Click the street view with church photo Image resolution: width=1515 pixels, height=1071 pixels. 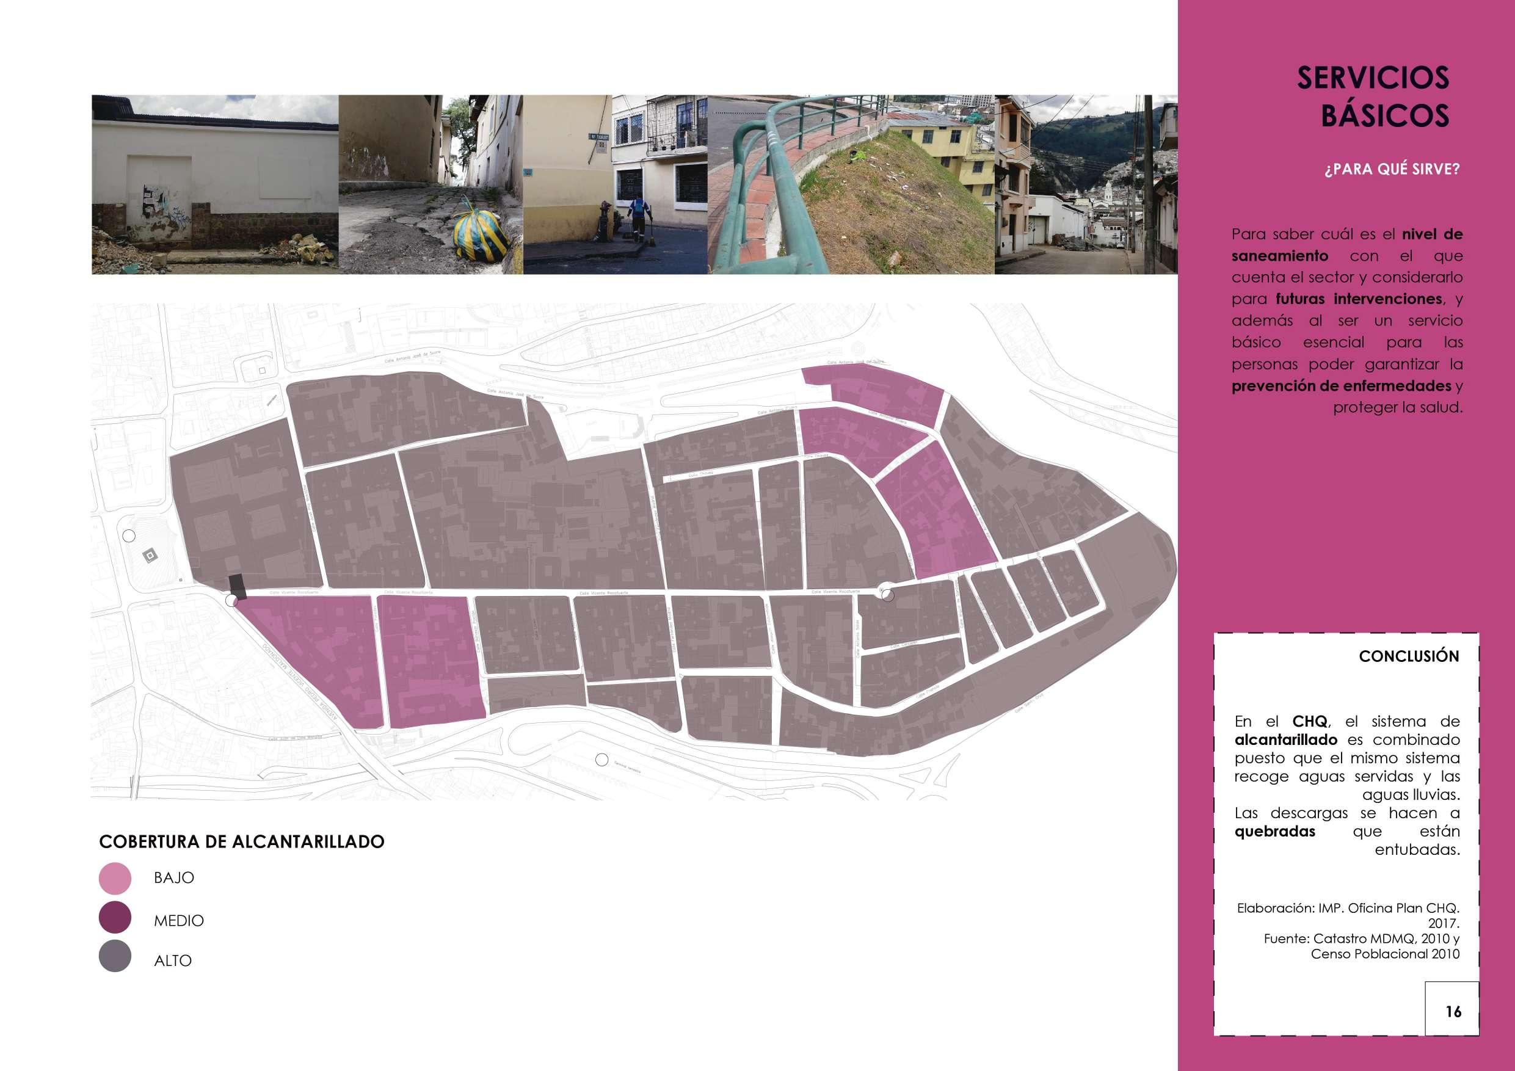1086,184
